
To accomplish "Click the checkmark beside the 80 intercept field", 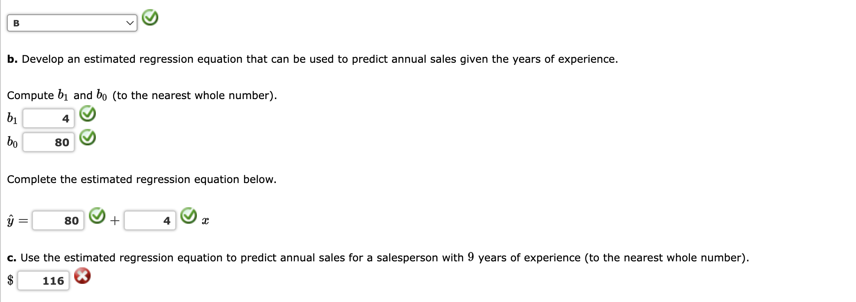I will (96, 215).
